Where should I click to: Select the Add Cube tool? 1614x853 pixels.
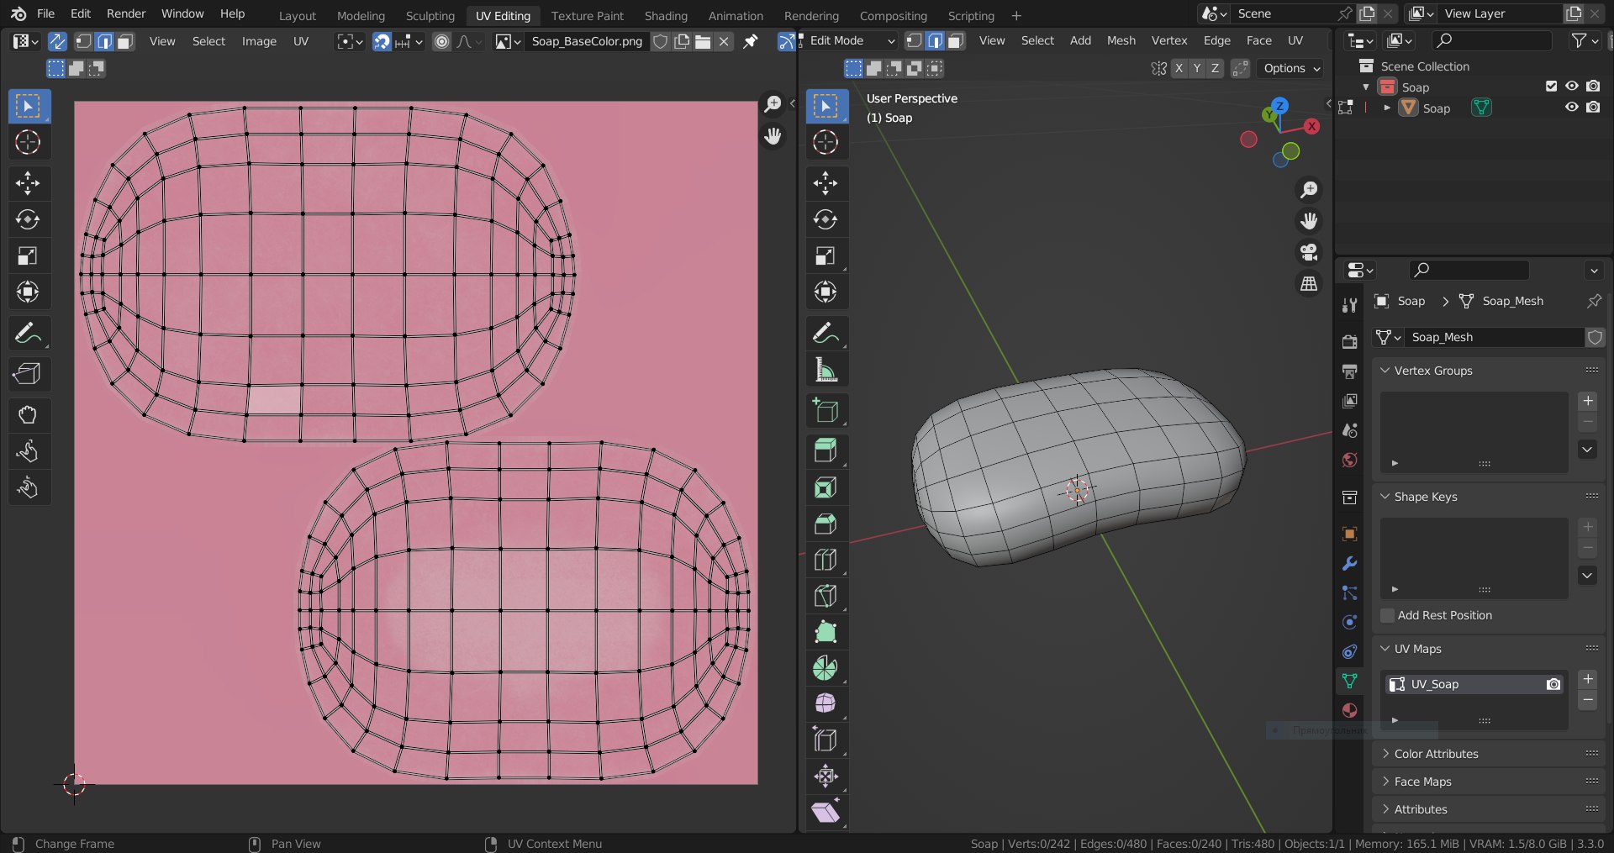[x=826, y=411]
